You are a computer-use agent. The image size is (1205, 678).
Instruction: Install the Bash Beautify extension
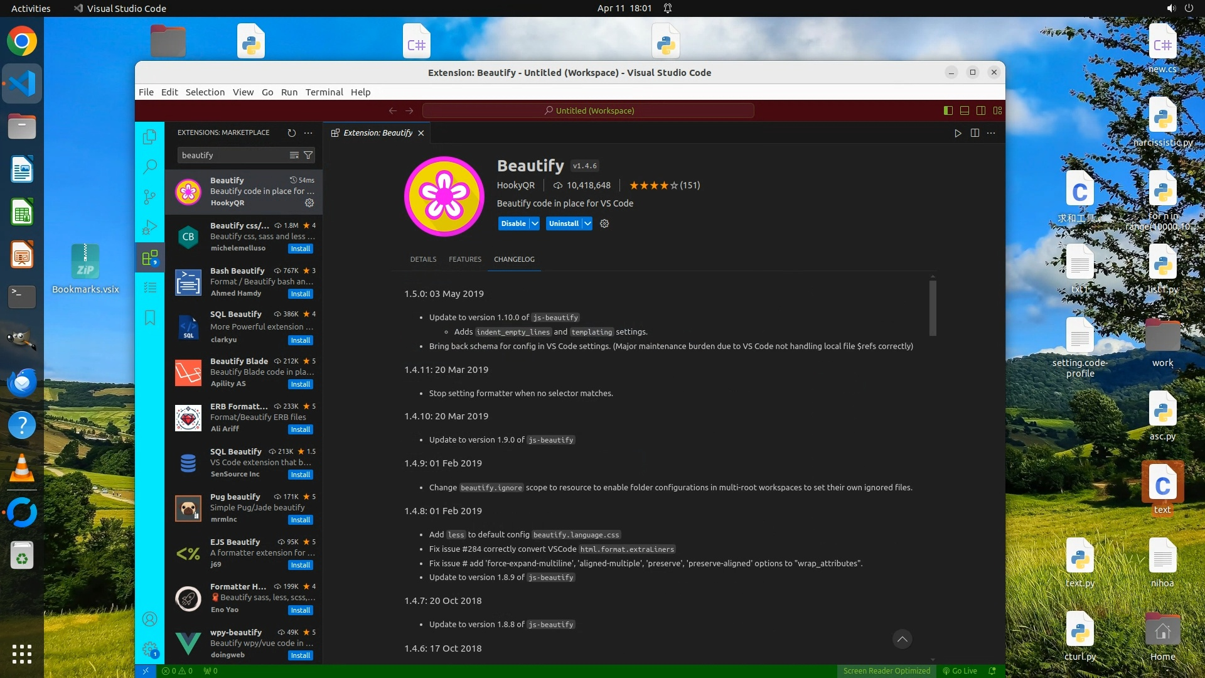(x=300, y=294)
